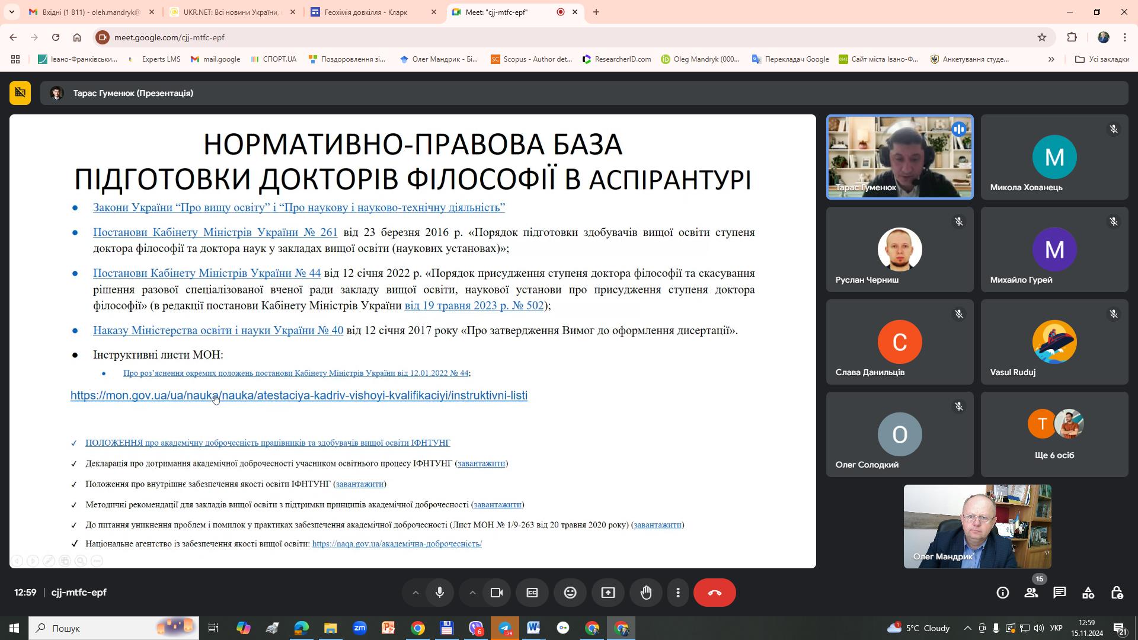The height and width of the screenshot is (640, 1138).
Task: Present your screen to the call
Action: point(608,592)
